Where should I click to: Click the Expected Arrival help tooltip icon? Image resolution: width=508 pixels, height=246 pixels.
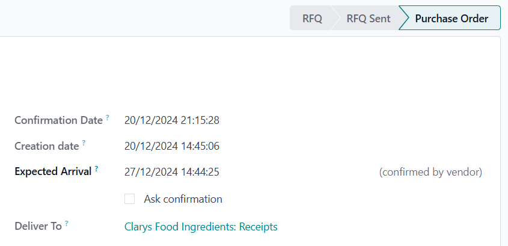96,169
